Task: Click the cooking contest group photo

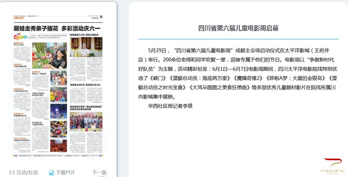Action: coord(86,121)
